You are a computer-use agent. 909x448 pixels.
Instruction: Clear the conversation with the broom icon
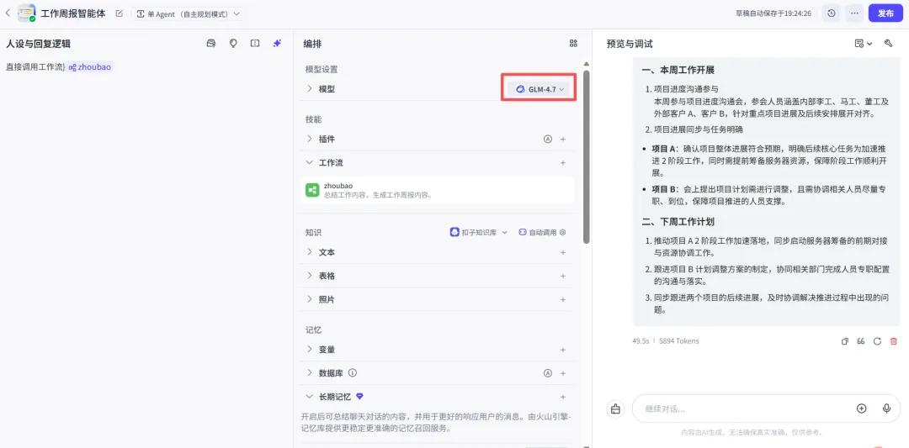click(615, 408)
